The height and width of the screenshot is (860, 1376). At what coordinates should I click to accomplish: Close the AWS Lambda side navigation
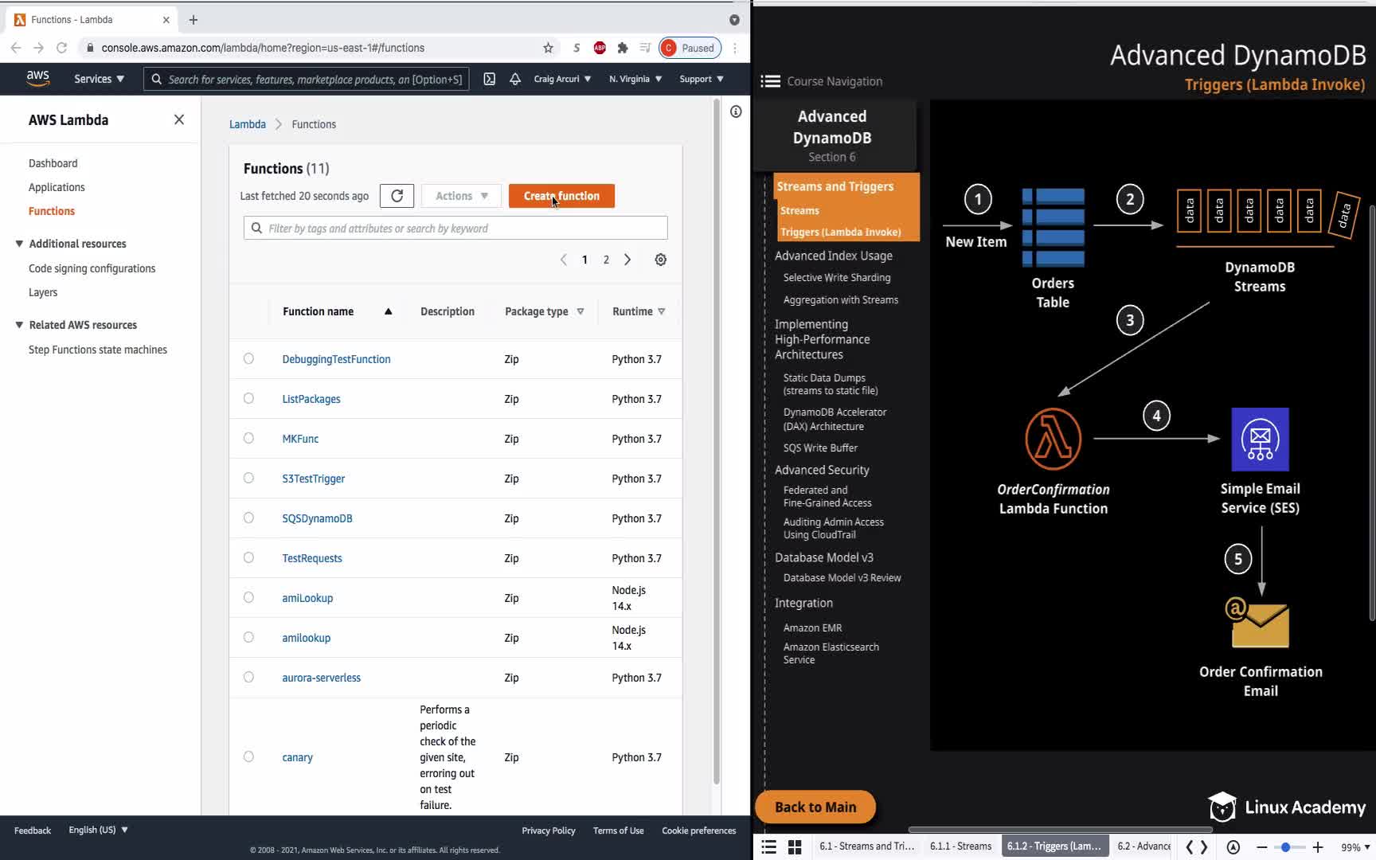click(179, 119)
